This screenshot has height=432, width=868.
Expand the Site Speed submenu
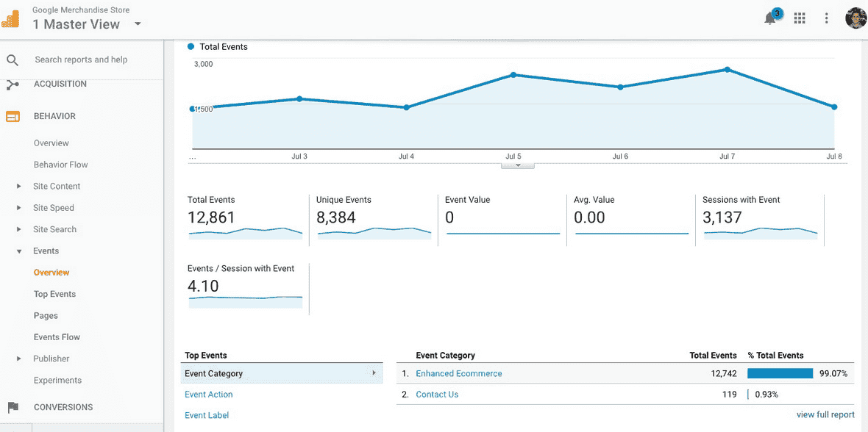(19, 208)
